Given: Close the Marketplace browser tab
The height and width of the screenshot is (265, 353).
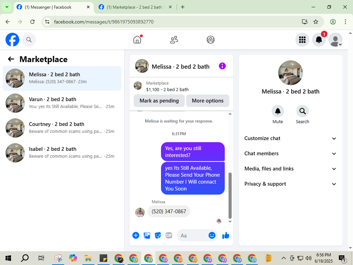Looking at the screenshot, I should pos(170,7).
